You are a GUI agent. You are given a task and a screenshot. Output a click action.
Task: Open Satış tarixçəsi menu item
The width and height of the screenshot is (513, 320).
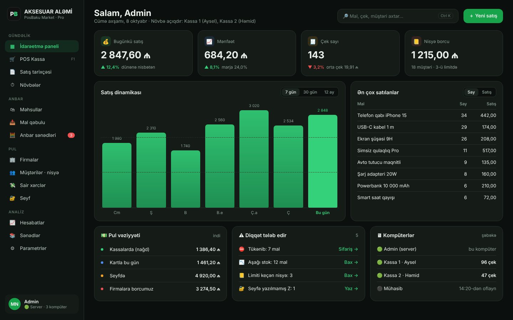pyautogui.click(x=42, y=72)
